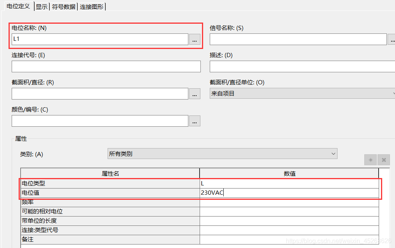This screenshot has width=395, height=248.
Task: Select the 频率 value cell in table
Action: coord(289,202)
